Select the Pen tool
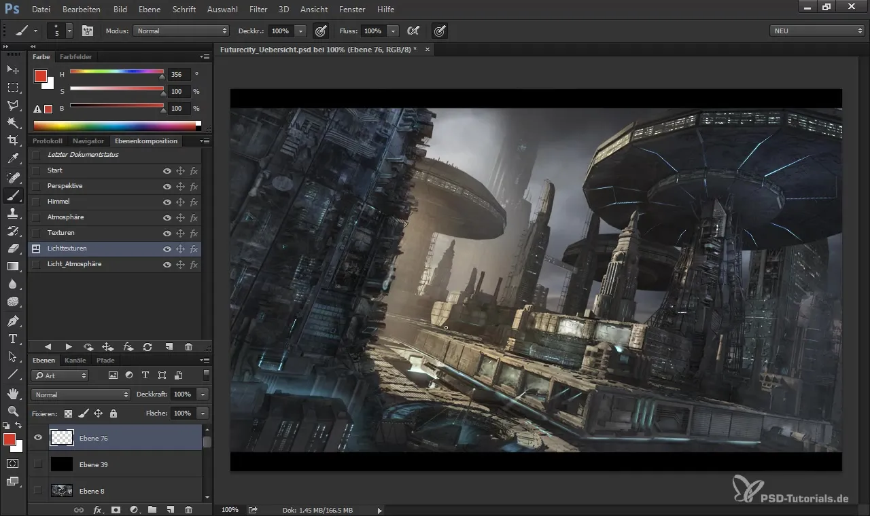 pos(13,320)
